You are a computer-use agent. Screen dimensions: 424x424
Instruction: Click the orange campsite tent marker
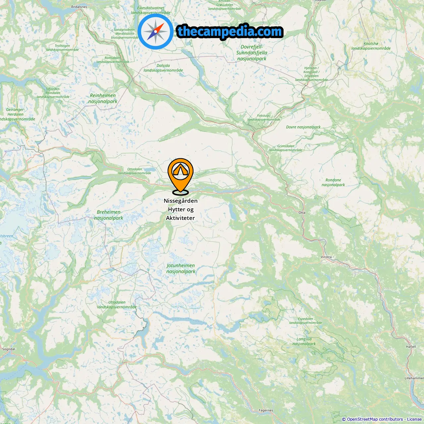[180, 176]
